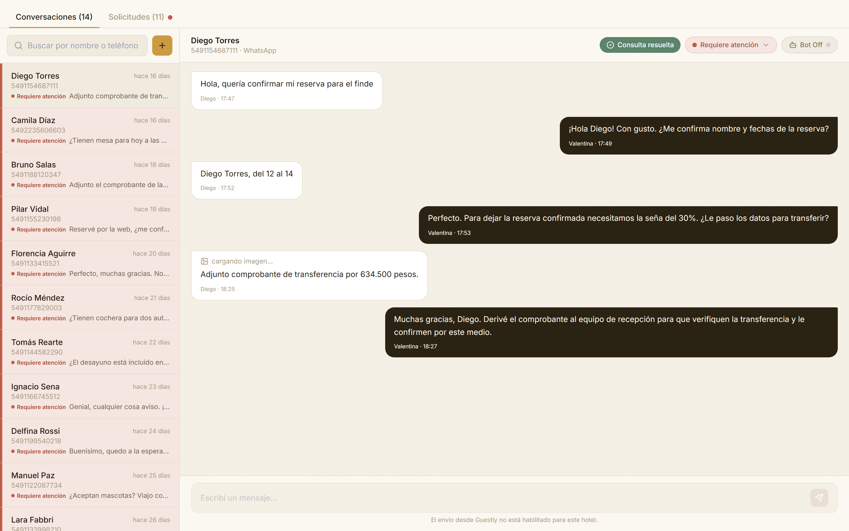Open the Requiere atención status dropdown
The width and height of the screenshot is (849, 531).
[x=731, y=45]
